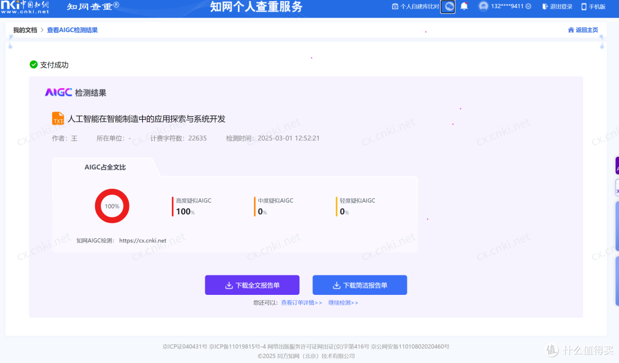This screenshot has height=363, width=619.
Task: Click the 中度疑似AIGC 0% value
Action: click(262, 212)
